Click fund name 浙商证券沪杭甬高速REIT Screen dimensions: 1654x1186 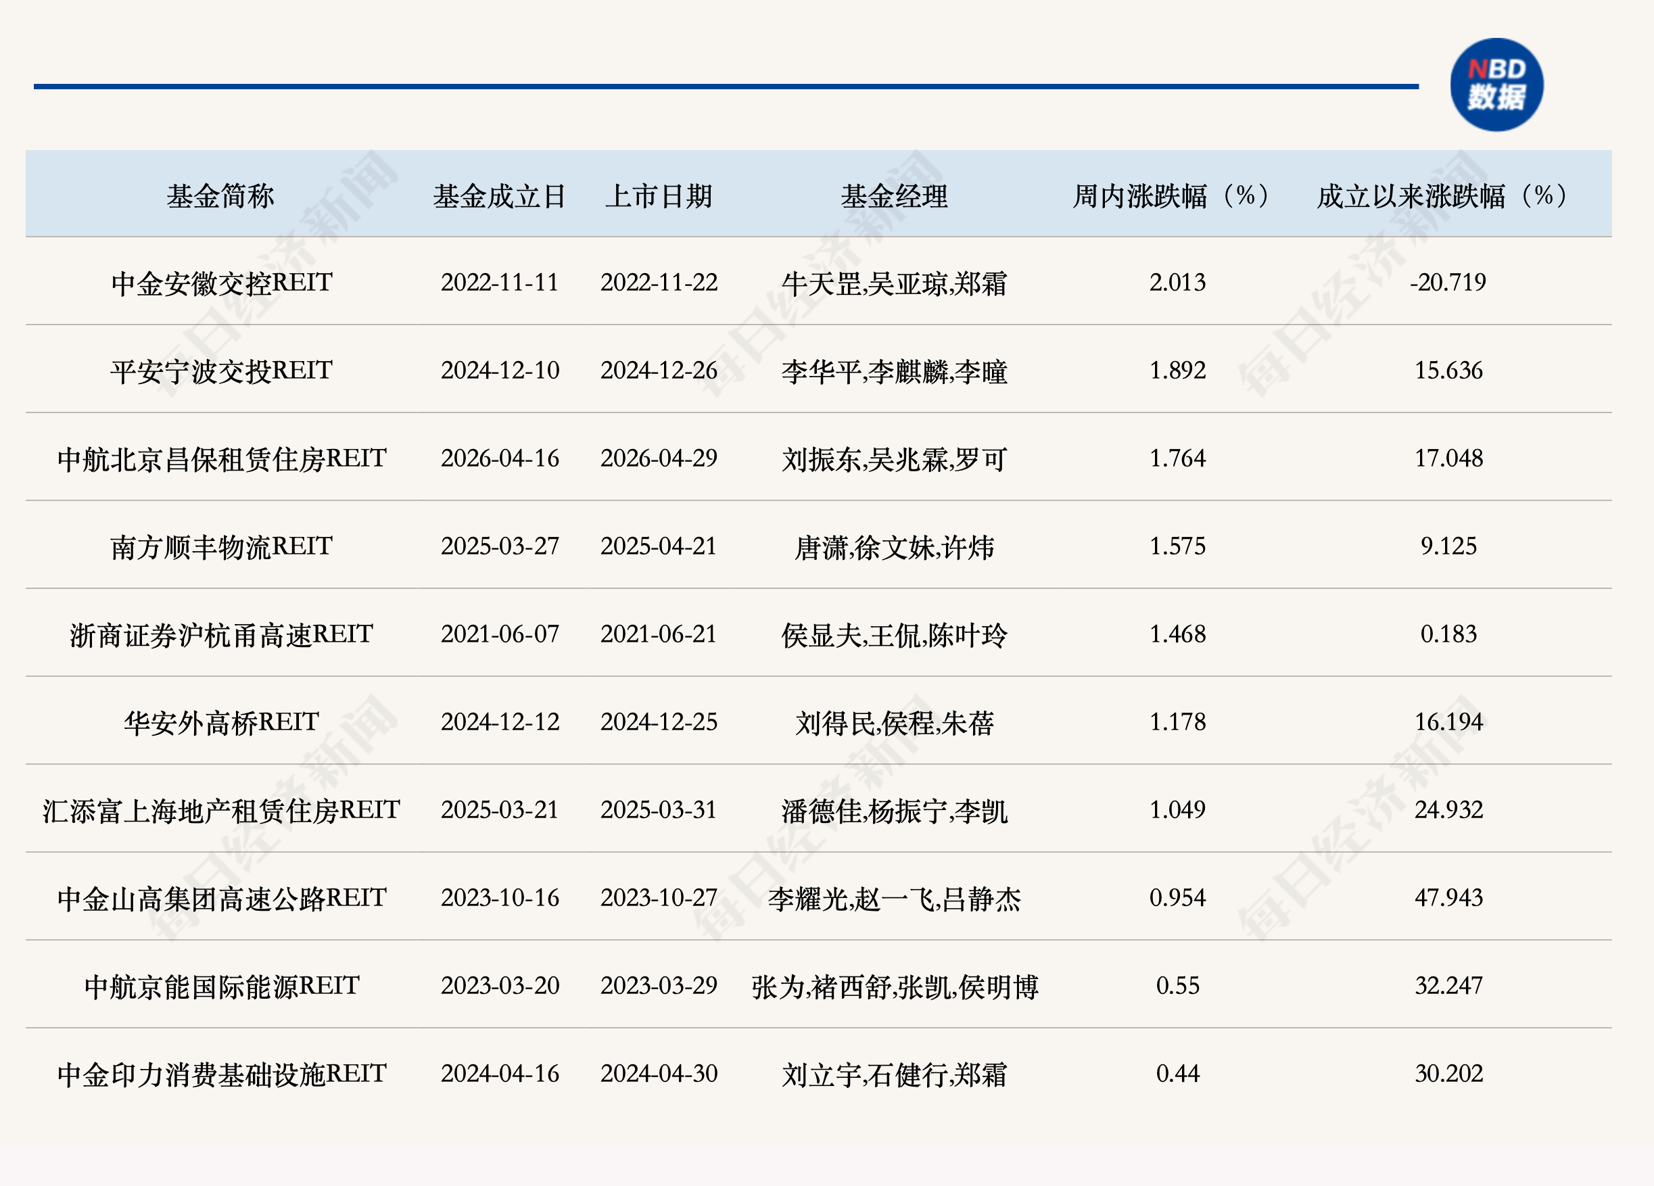pyautogui.click(x=222, y=634)
